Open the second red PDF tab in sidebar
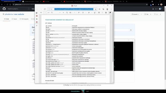Image resolution: width=166 pixels, height=93 pixels. 37,22
